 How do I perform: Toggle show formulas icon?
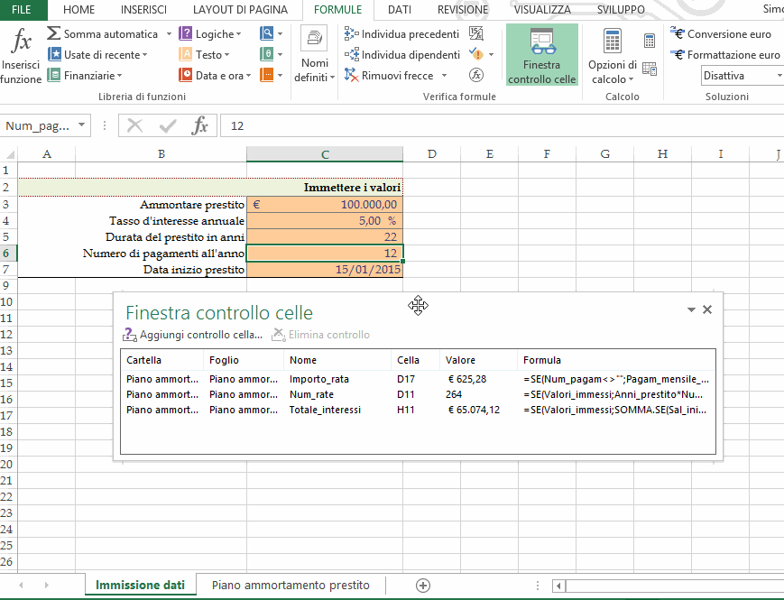(x=476, y=33)
